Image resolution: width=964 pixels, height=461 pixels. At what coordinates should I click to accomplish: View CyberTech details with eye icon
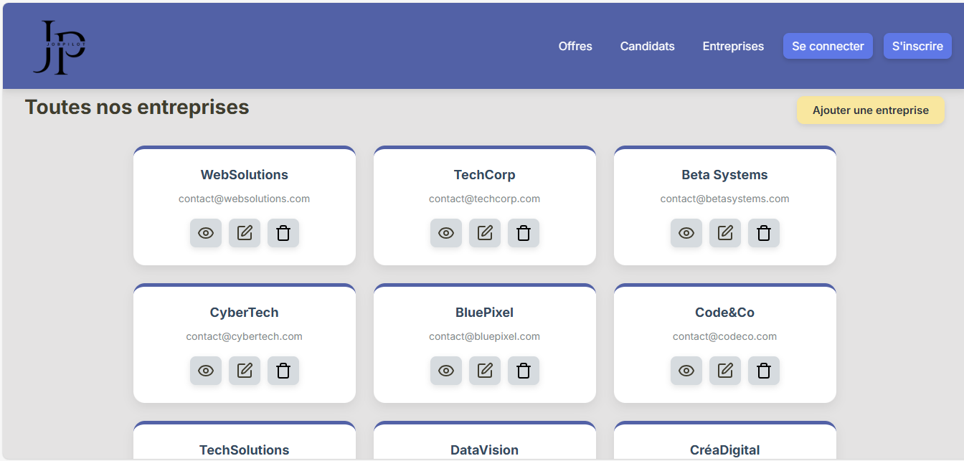pos(206,371)
